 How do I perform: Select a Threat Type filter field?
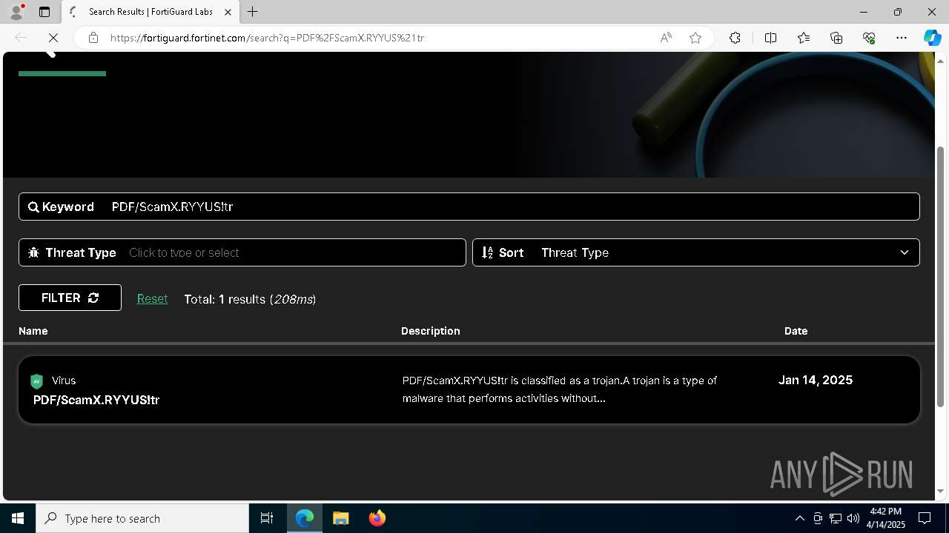tap(242, 252)
